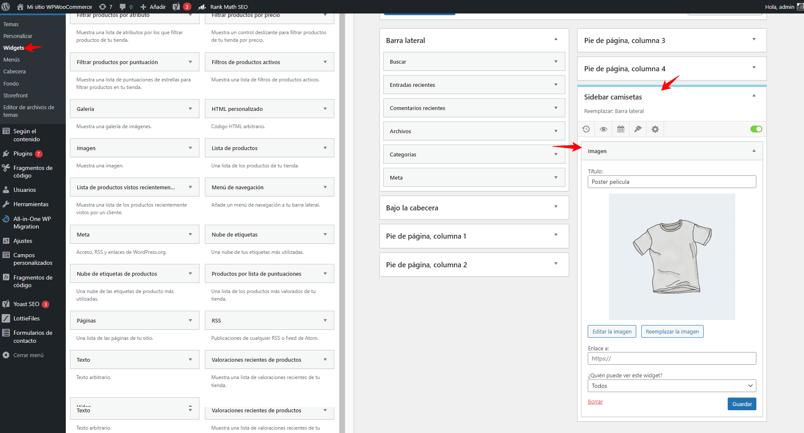Open the Yoast icon in admin bar

[176, 7]
